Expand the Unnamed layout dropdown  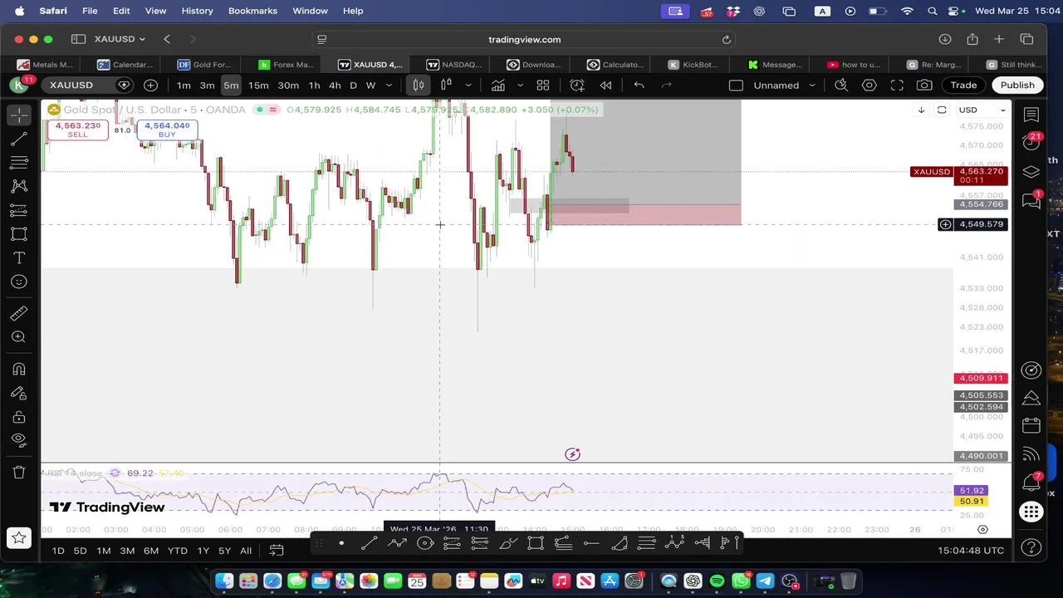coord(812,85)
